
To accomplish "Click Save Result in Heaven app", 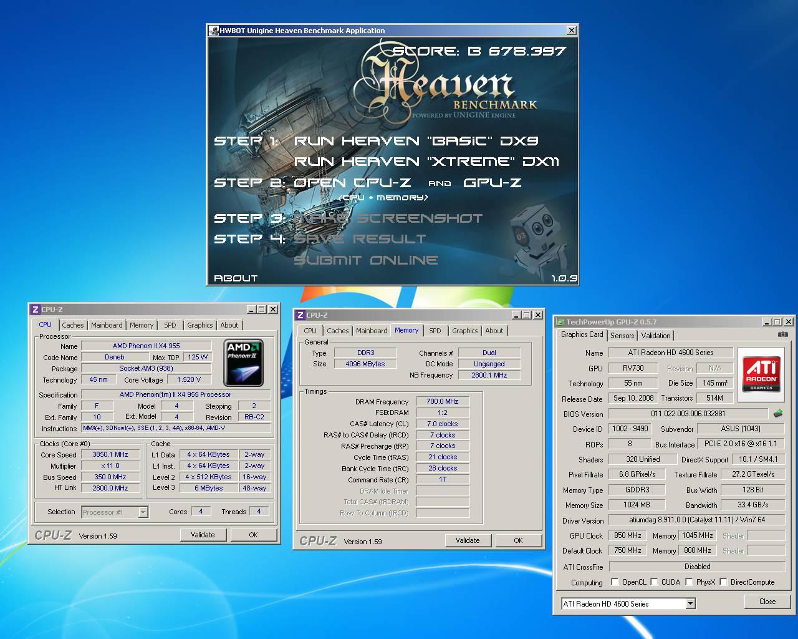I will pos(360,239).
